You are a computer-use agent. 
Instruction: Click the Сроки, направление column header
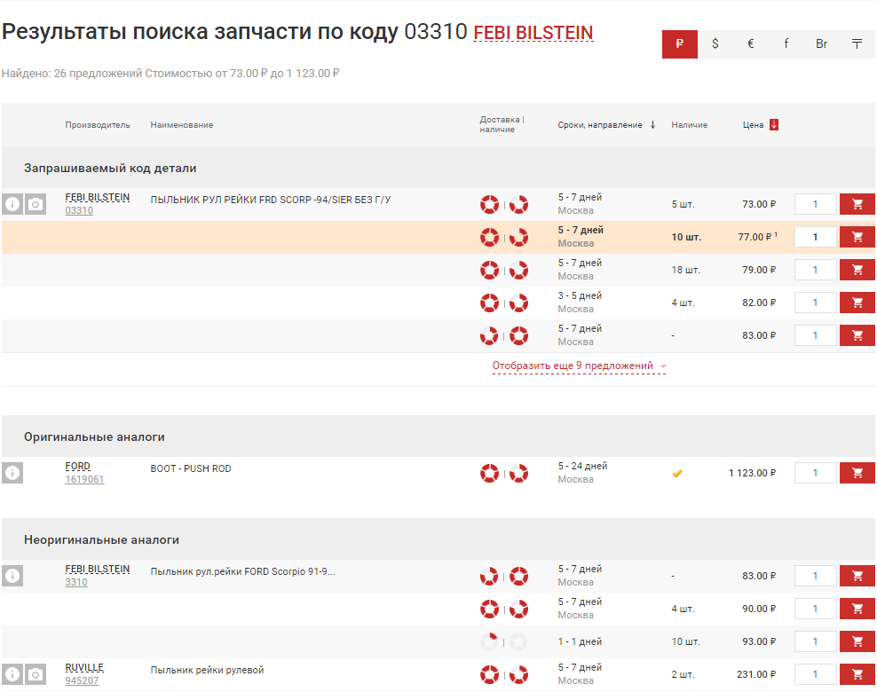599,125
